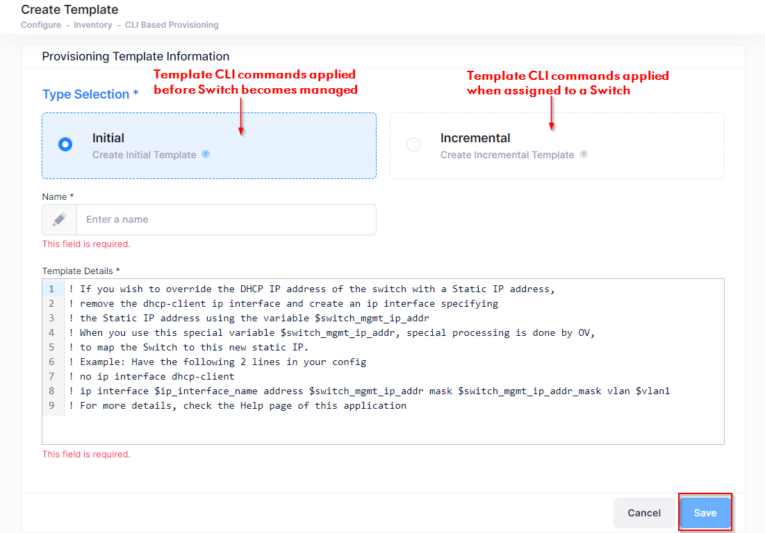Focus the 'Enter a name' input field
Image resolution: width=765 pixels, height=533 pixels.
click(x=226, y=219)
